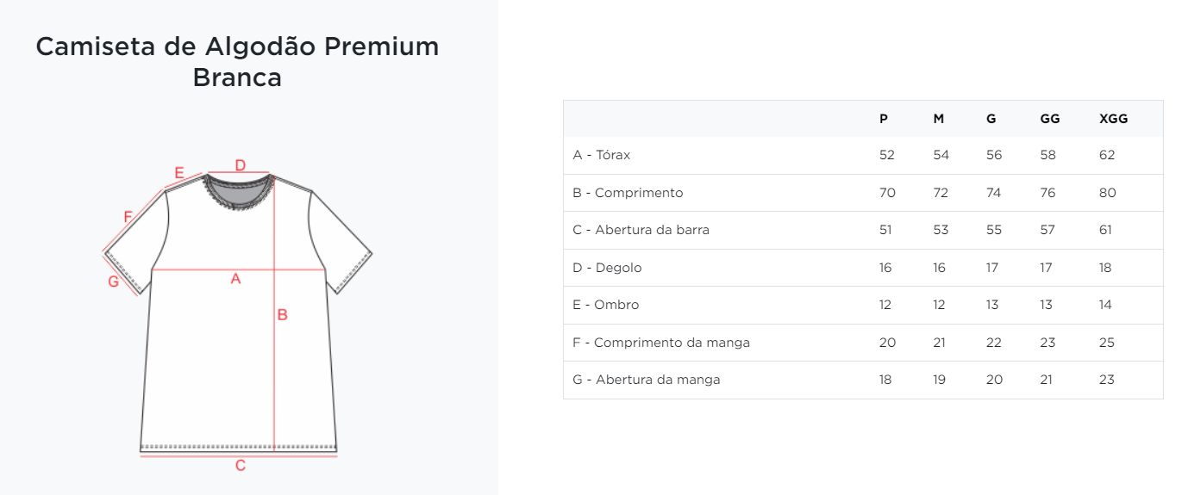Select the A - Tórax row label
1182x495 pixels.
pos(602,156)
